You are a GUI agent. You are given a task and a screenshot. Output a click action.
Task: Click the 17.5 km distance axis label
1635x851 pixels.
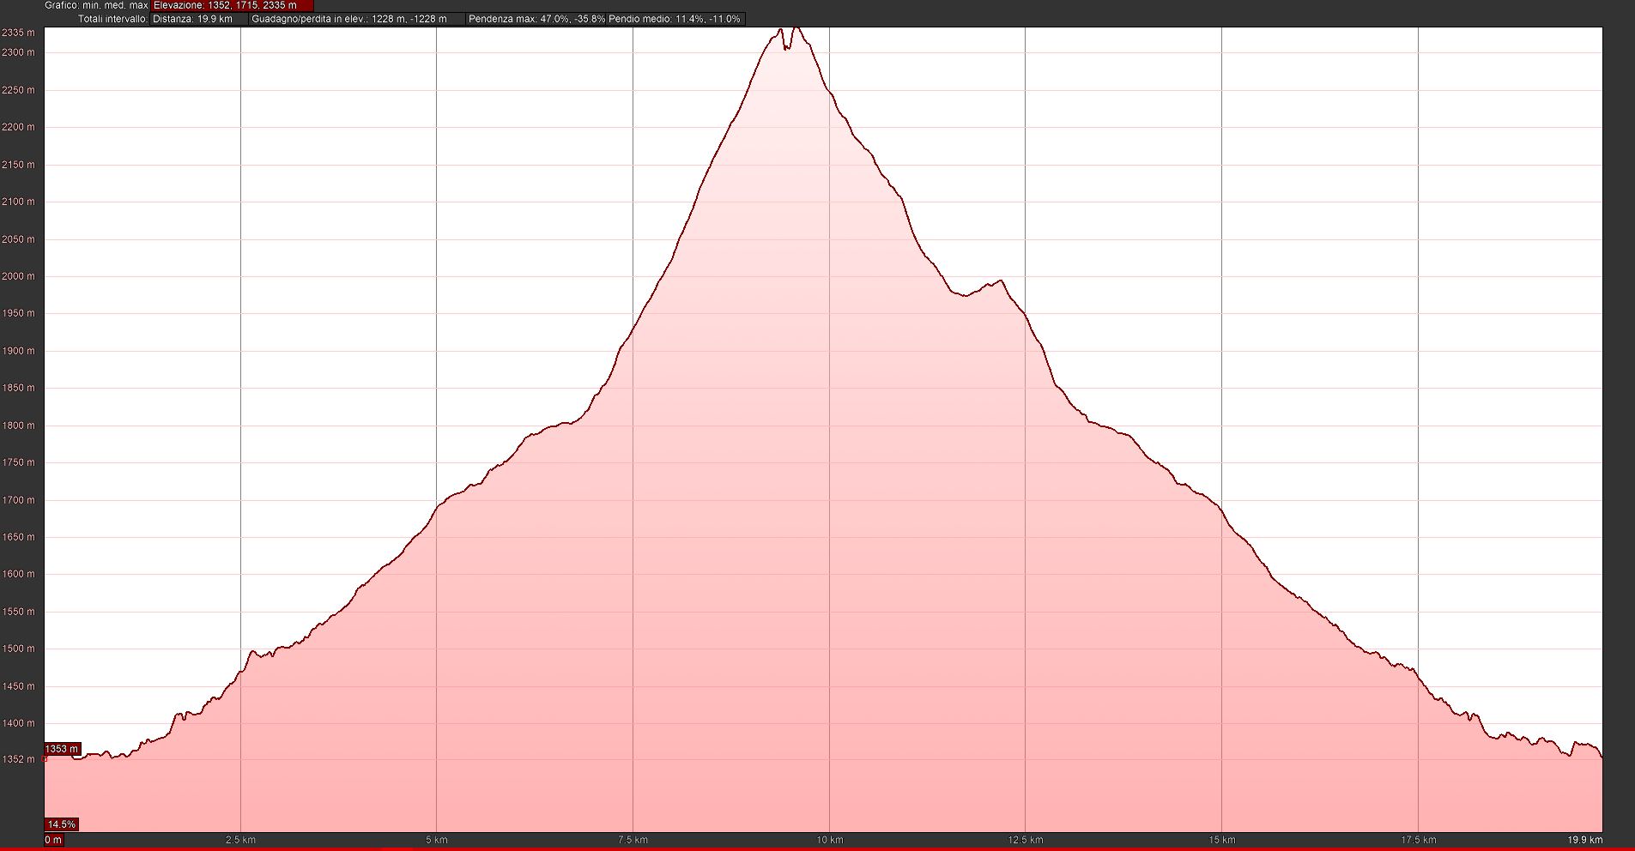[1418, 840]
